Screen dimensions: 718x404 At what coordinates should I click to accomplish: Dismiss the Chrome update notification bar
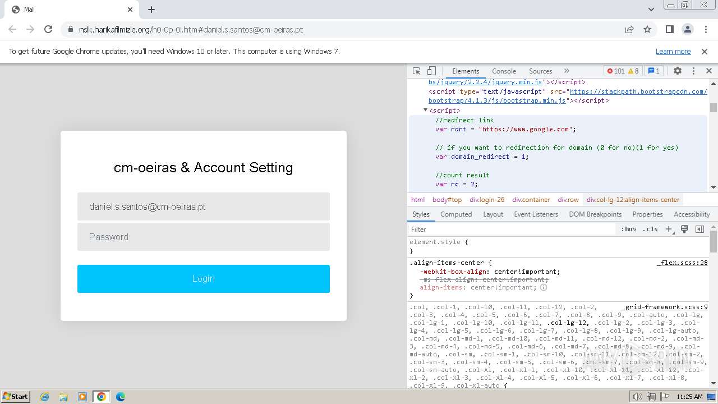pyautogui.click(x=705, y=51)
